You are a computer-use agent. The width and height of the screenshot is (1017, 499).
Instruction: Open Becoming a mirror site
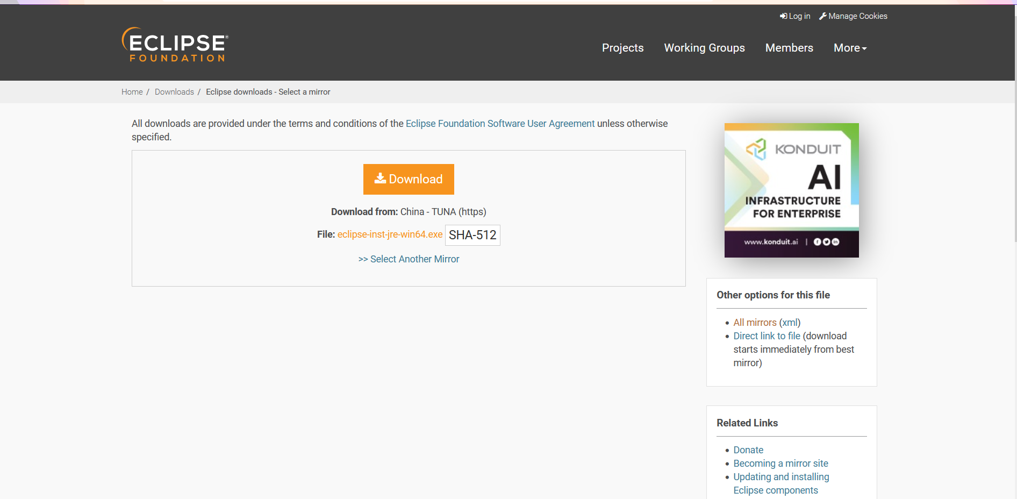tap(780, 464)
